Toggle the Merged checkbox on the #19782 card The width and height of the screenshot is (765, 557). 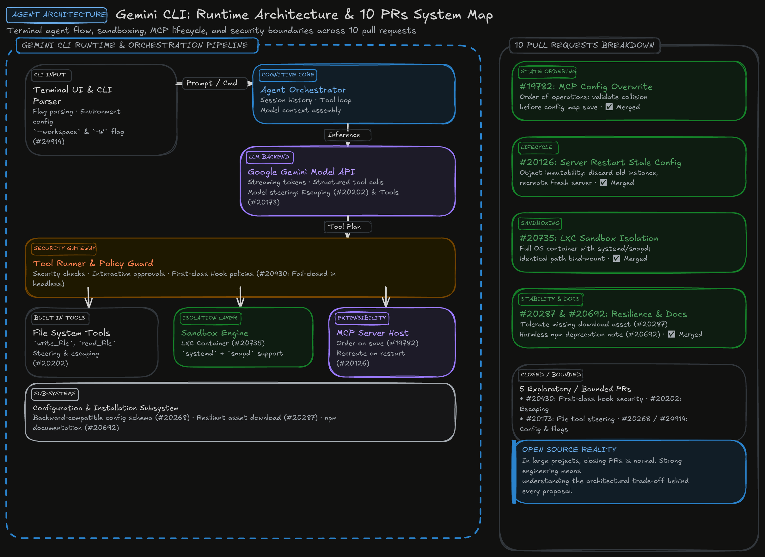coord(609,107)
